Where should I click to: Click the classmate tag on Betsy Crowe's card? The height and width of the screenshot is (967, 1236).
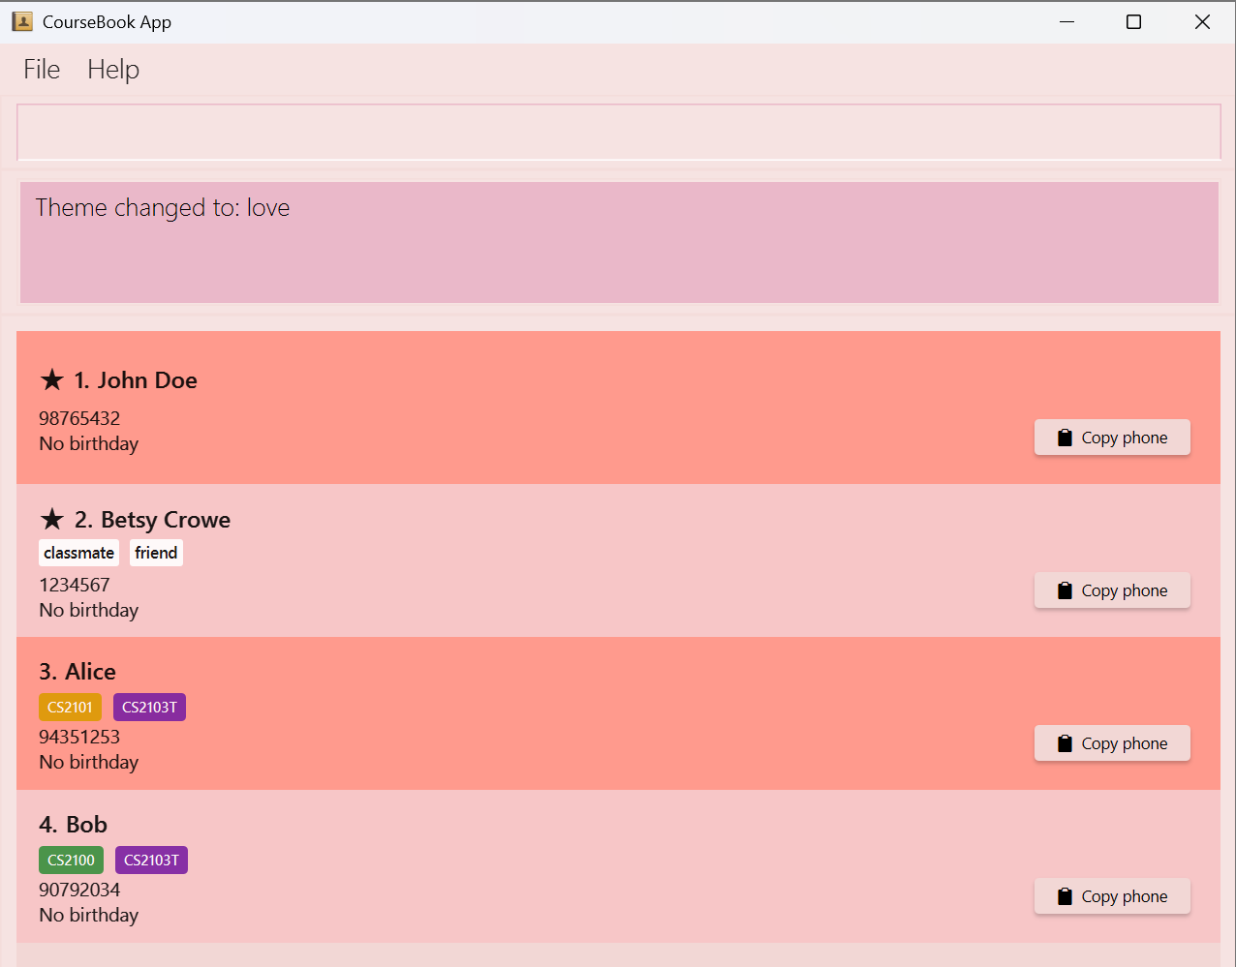coord(78,552)
